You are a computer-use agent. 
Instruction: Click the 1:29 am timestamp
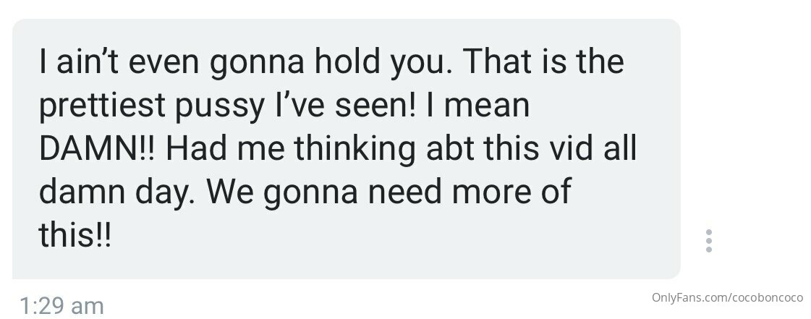(x=61, y=305)
